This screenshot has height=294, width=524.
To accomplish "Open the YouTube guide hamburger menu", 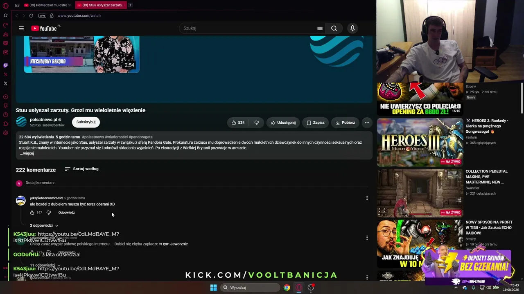I will point(21,28).
